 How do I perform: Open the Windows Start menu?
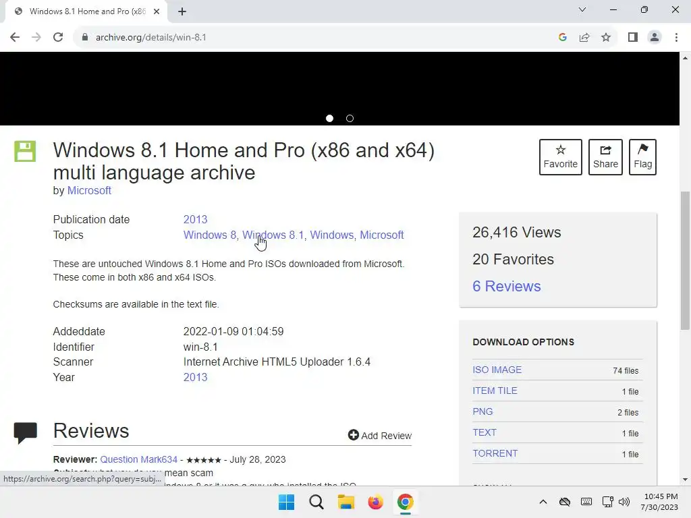click(x=286, y=502)
